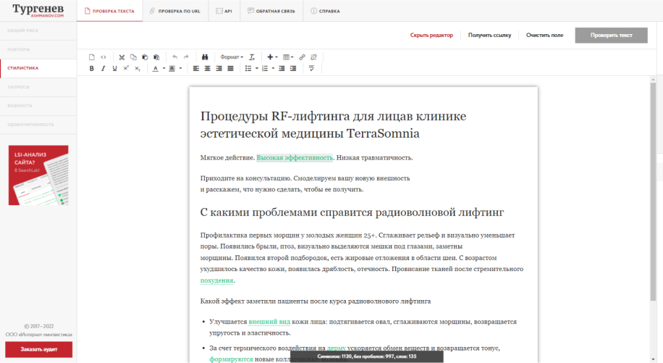The image size is (663, 363).
Task: Toggle subscript formatting
Action: coord(138,68)
